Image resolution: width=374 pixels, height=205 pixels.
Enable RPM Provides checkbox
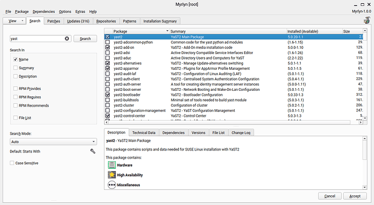[x=16, y=89]
